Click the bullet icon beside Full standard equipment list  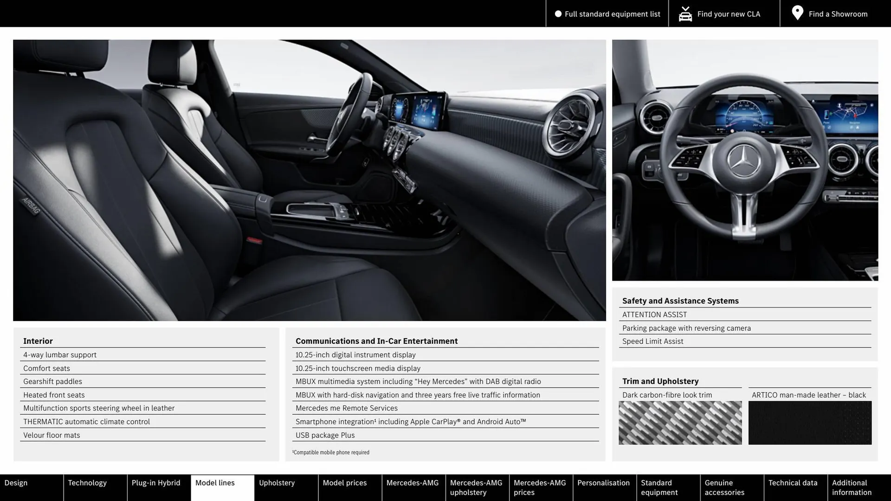point(558,13)
